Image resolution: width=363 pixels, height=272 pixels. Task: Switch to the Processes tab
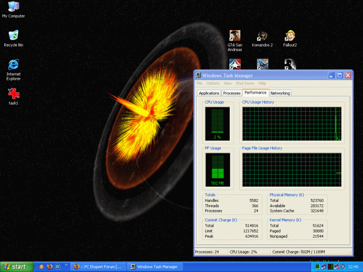point(232,93)
